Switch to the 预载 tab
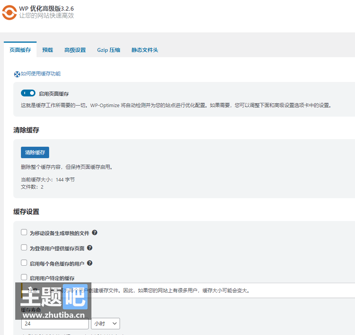The height and width of the screenshot is (335, 355). (48, 50)
